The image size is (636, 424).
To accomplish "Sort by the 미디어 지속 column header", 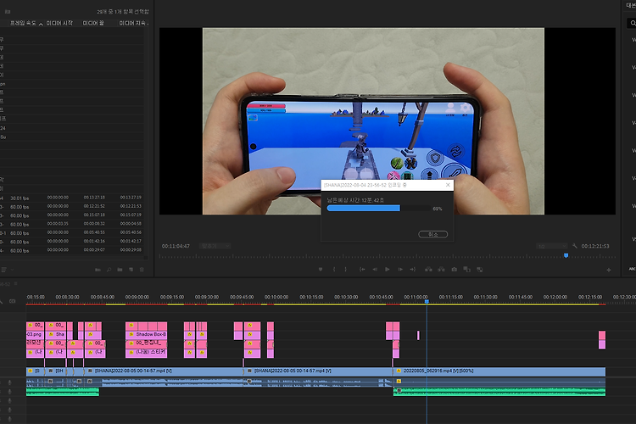I will 132,23.
